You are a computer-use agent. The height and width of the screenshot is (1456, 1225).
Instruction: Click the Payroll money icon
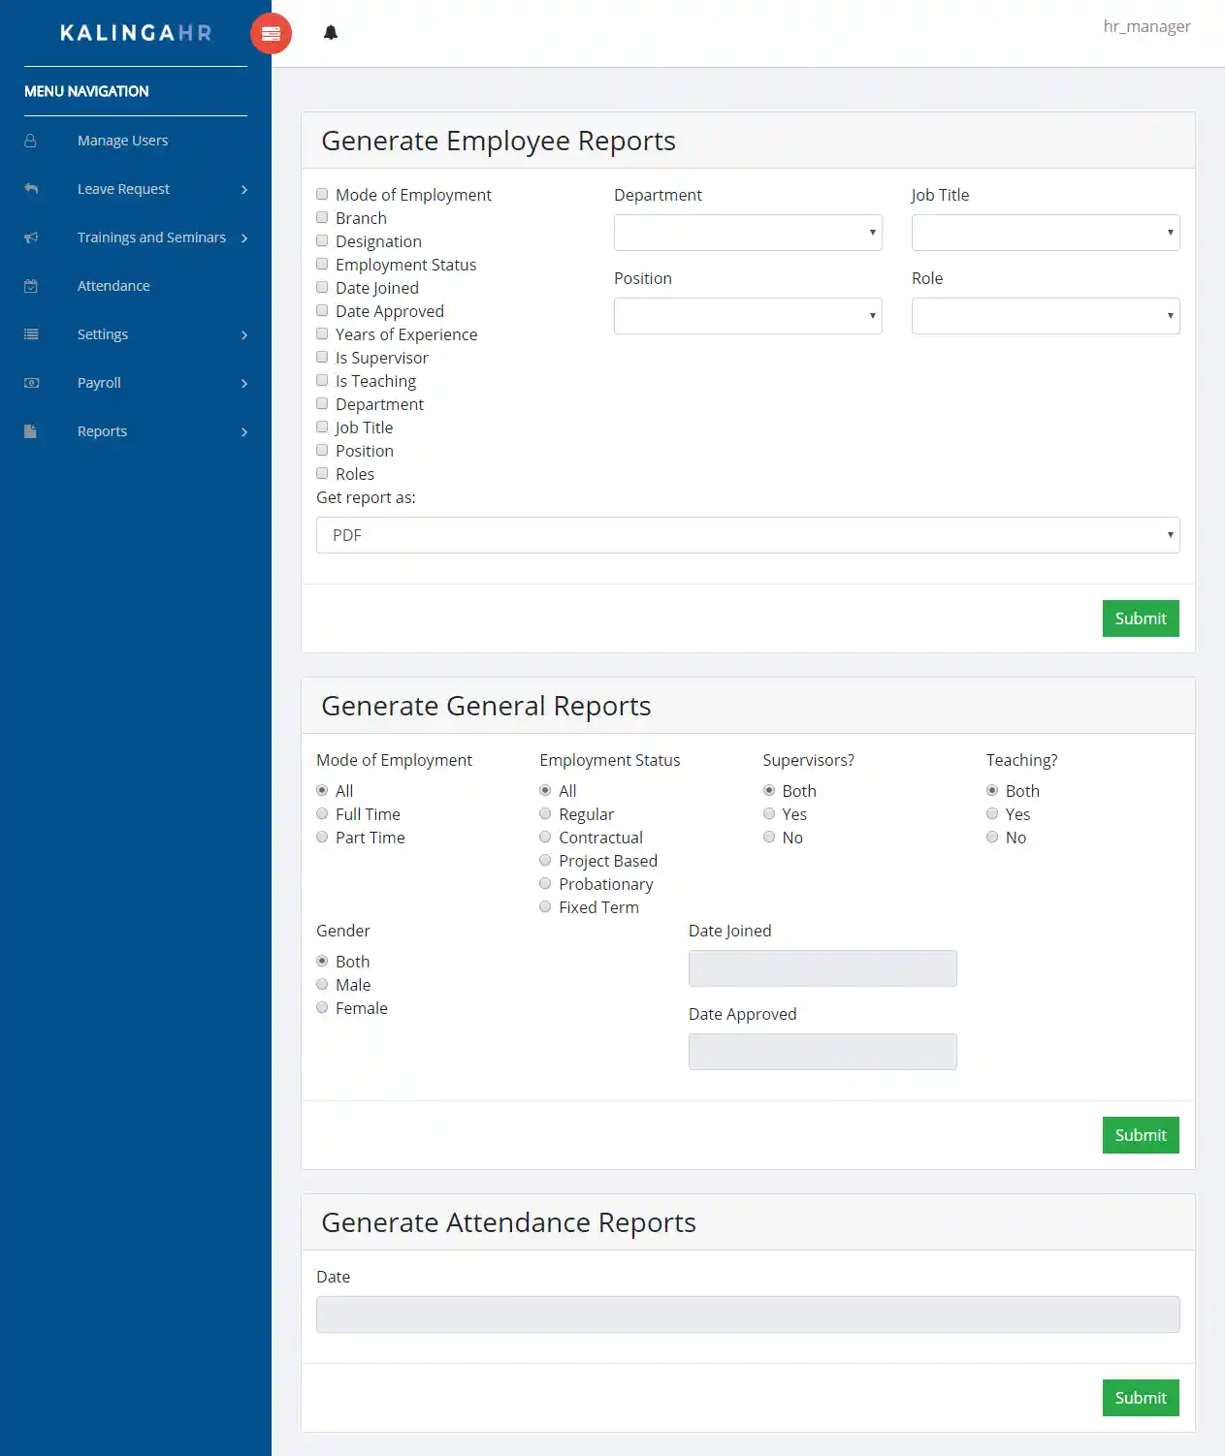[x=31, y=383]
